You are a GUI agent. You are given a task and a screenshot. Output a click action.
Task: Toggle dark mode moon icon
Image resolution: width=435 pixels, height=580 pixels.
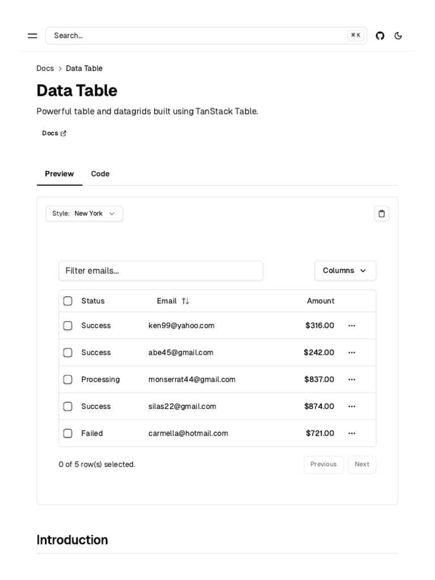click(x=398, y=36)
